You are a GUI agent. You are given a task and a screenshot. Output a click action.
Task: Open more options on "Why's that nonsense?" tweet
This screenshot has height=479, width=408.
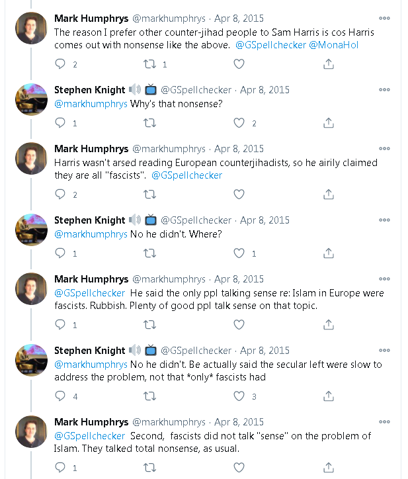384,90
